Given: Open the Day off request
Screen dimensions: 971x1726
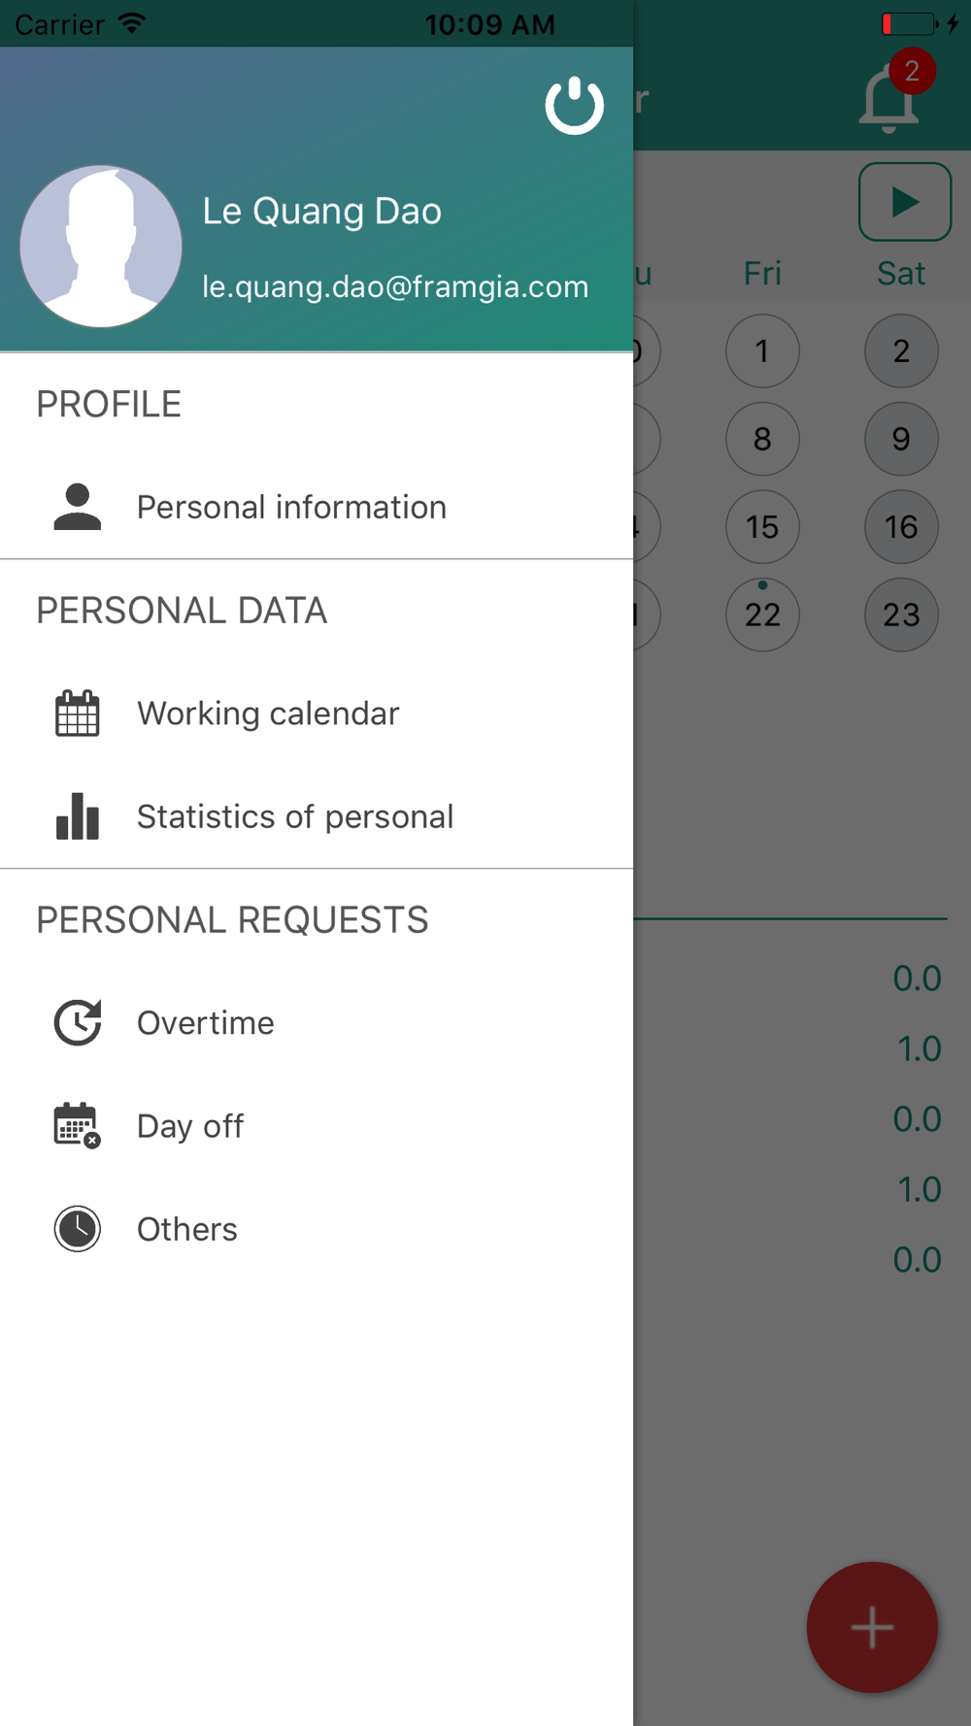Looking at the screenshot, I should coord(317,1126).
